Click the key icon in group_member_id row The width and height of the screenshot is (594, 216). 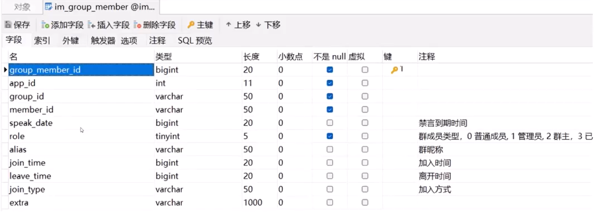click(394, 70)
